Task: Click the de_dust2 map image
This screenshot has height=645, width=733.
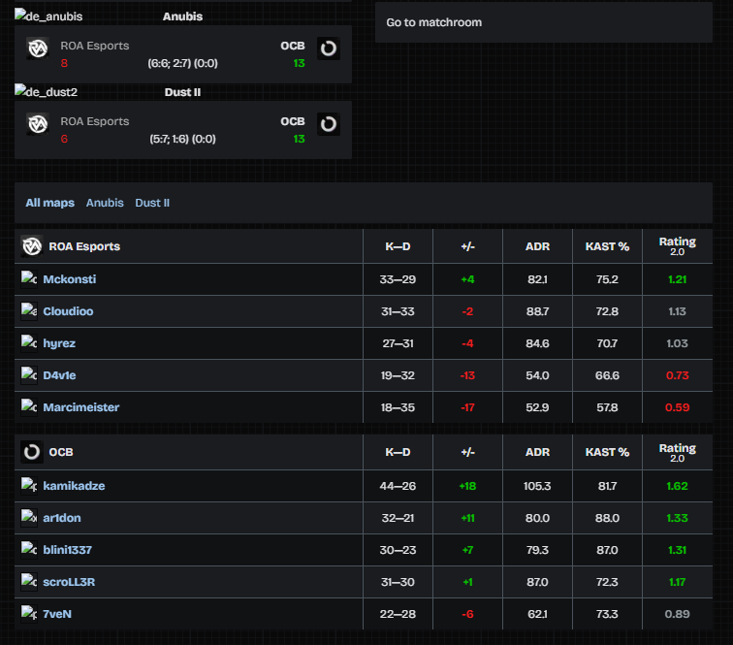Action: [x=47, y=92]
